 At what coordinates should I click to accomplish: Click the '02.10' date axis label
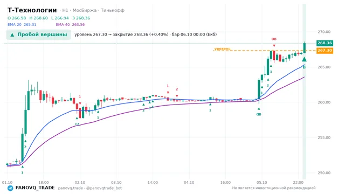click(x=80, y=182)
